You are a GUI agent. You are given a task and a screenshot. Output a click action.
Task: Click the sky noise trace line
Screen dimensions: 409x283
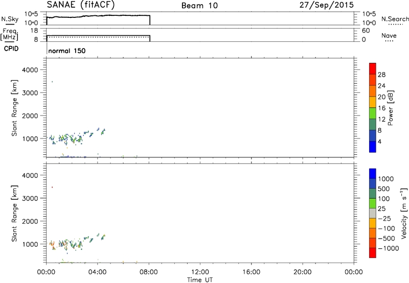[98, 16]
